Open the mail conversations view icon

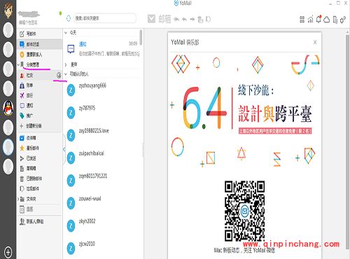[22, 44]
